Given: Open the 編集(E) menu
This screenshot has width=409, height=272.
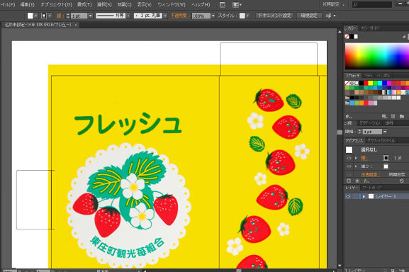Looking at the screenshot, I should [27, 4].
